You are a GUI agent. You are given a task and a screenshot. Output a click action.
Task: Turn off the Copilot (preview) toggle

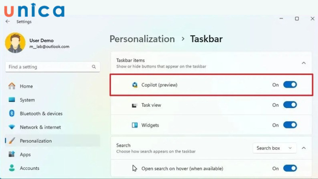click(x=290, y=85)
